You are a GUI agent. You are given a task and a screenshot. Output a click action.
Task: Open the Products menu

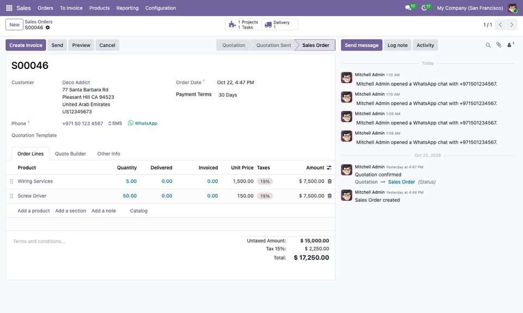[99, 8]
